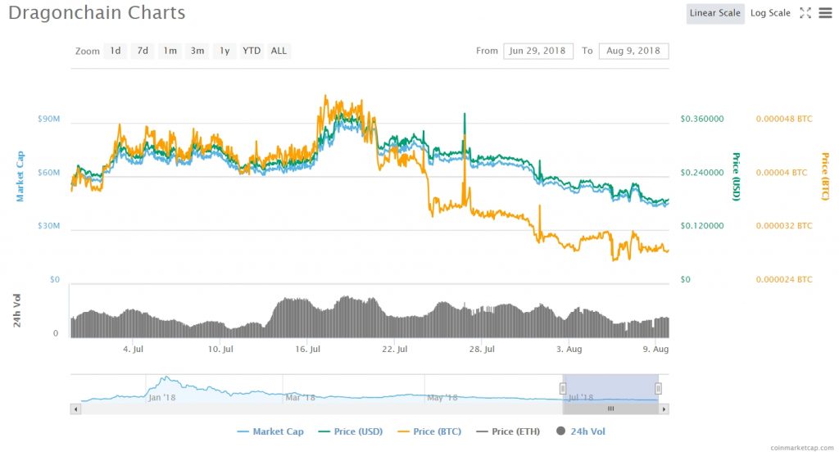Click the 9. Aug date axis label
839x456 pixels.
[655, 349]
